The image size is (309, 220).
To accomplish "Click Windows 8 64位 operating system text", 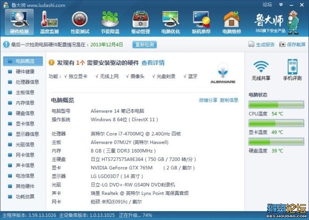I will 124,119.
